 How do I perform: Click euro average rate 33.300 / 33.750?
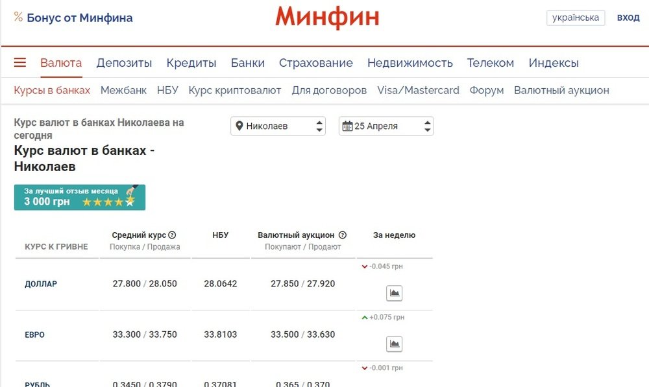coord(145,334)
